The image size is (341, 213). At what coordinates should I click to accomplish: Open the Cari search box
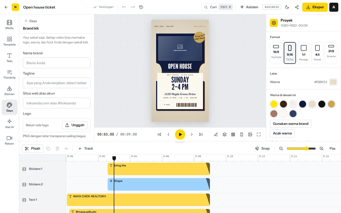[x=218, y=7]
